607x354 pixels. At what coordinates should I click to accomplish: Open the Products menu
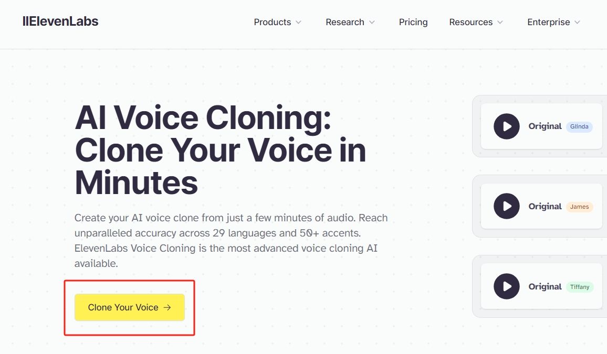tap(273, 22)
